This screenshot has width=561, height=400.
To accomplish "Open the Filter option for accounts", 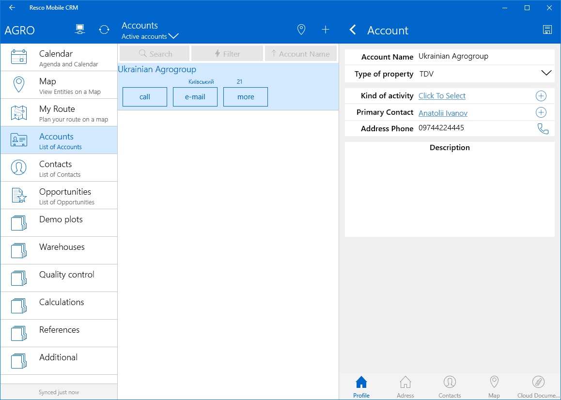I will click(227, 54).
